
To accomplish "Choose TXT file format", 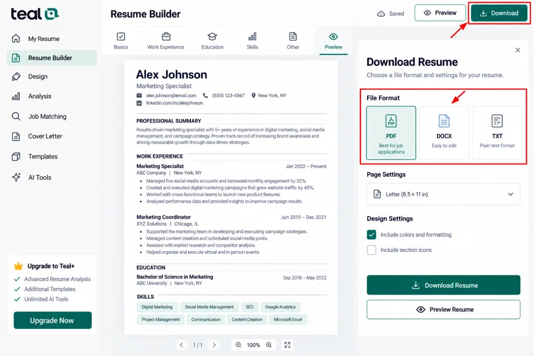I will coord(497,133).
